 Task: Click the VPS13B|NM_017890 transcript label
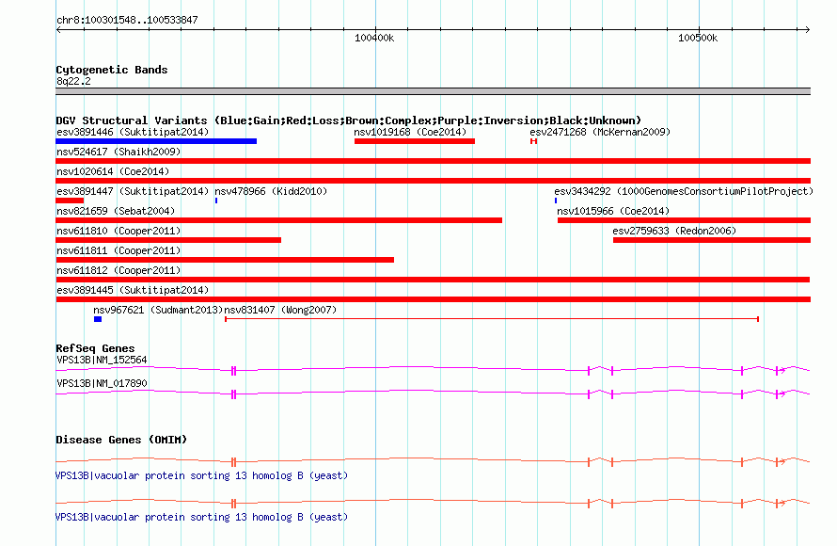coord(102,383)
